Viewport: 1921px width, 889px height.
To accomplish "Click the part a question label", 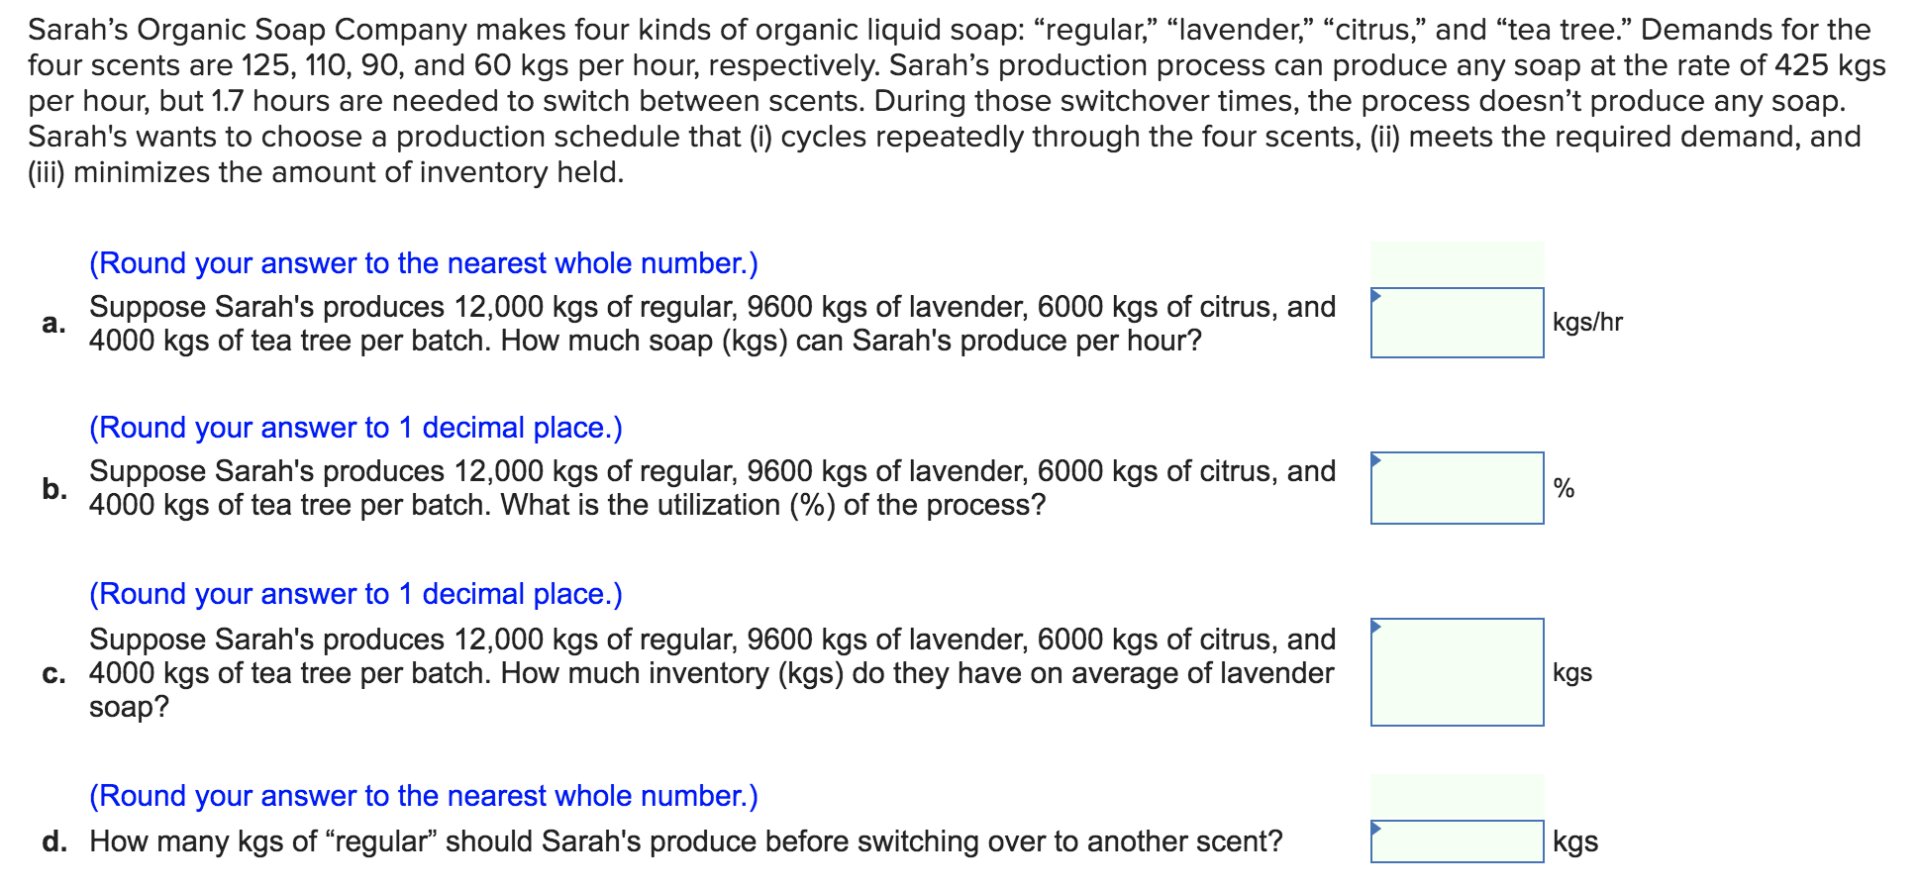I will click(x=52, y=323).
